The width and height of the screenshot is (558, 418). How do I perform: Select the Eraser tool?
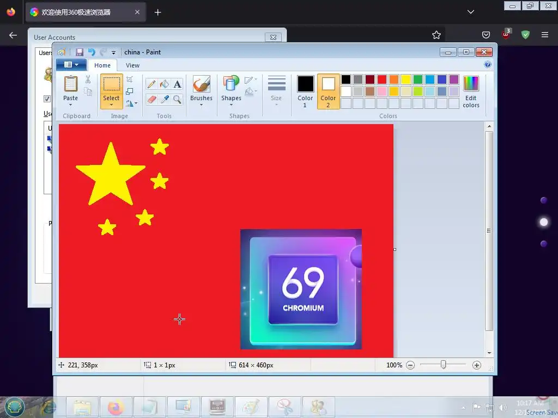(x=151, y=100)
